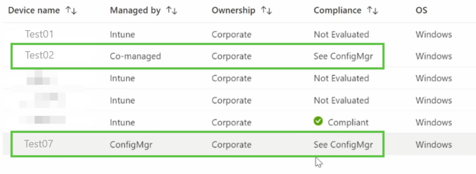Select Co-managed cell in Test02 row
This screenshot has width=476, height=174.
(135, 57)
